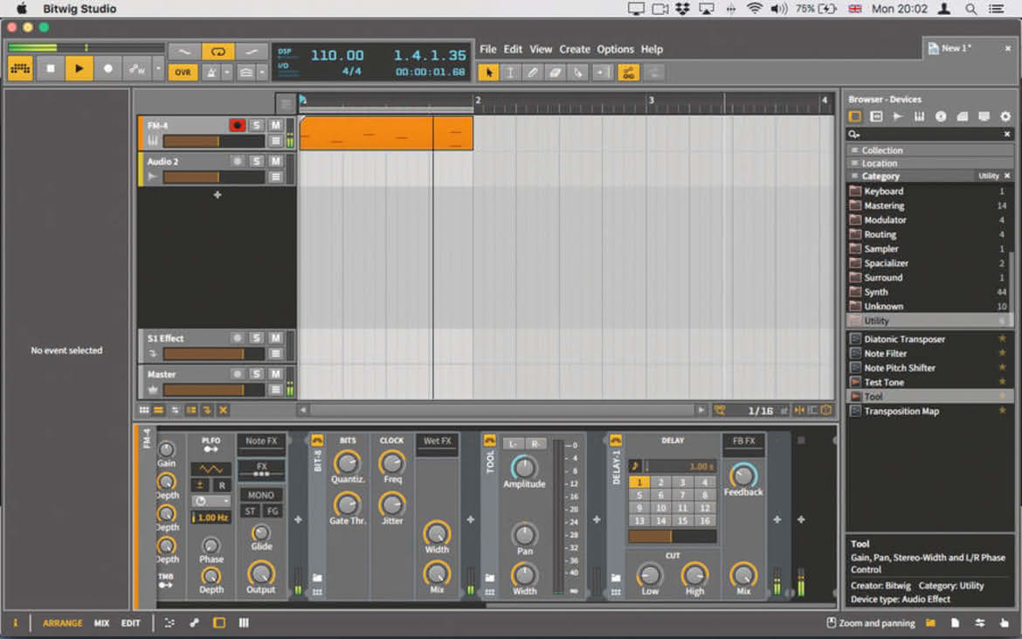Toggle the OVR overdub button
1022x639 pixels.
coord(183,73)
